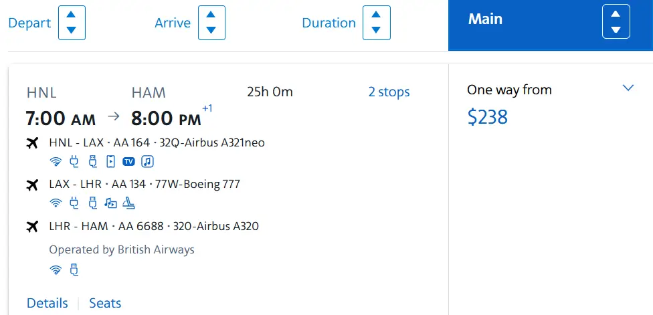Viewport: 653px width, 315px height.
Task: Click in-seat entertainment icon on AA 134
Action: [x=111, y=203]
